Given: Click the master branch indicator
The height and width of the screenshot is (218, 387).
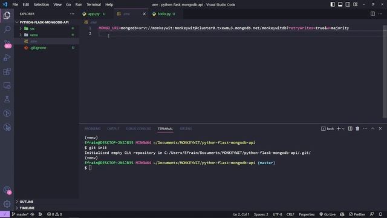Looking at the screenshot, I should (x=20, y=214).
